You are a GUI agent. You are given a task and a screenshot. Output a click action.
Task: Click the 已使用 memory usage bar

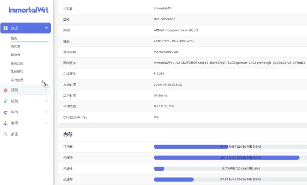coord(227,158)
